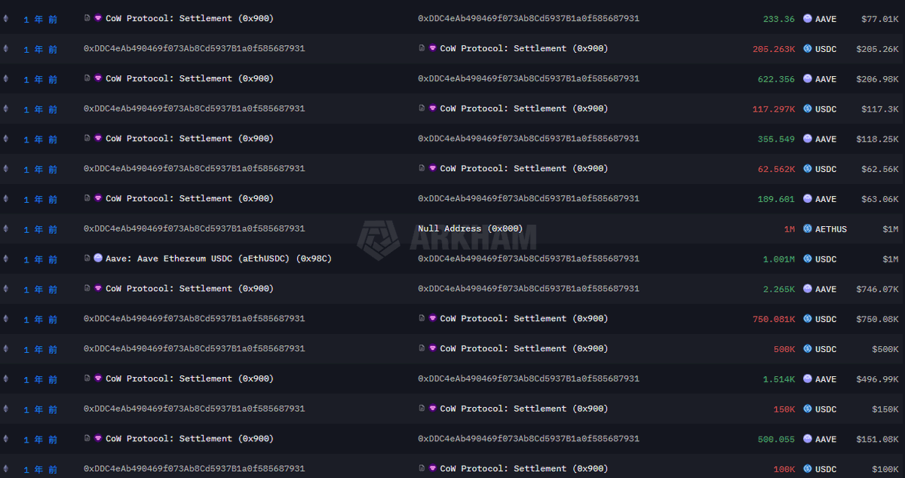
Task: Click the USDC token icon beside 1.001M
Action: click(808, 259)
